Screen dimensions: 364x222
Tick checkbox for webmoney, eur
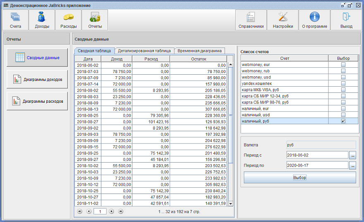click(x=343, y=65)
